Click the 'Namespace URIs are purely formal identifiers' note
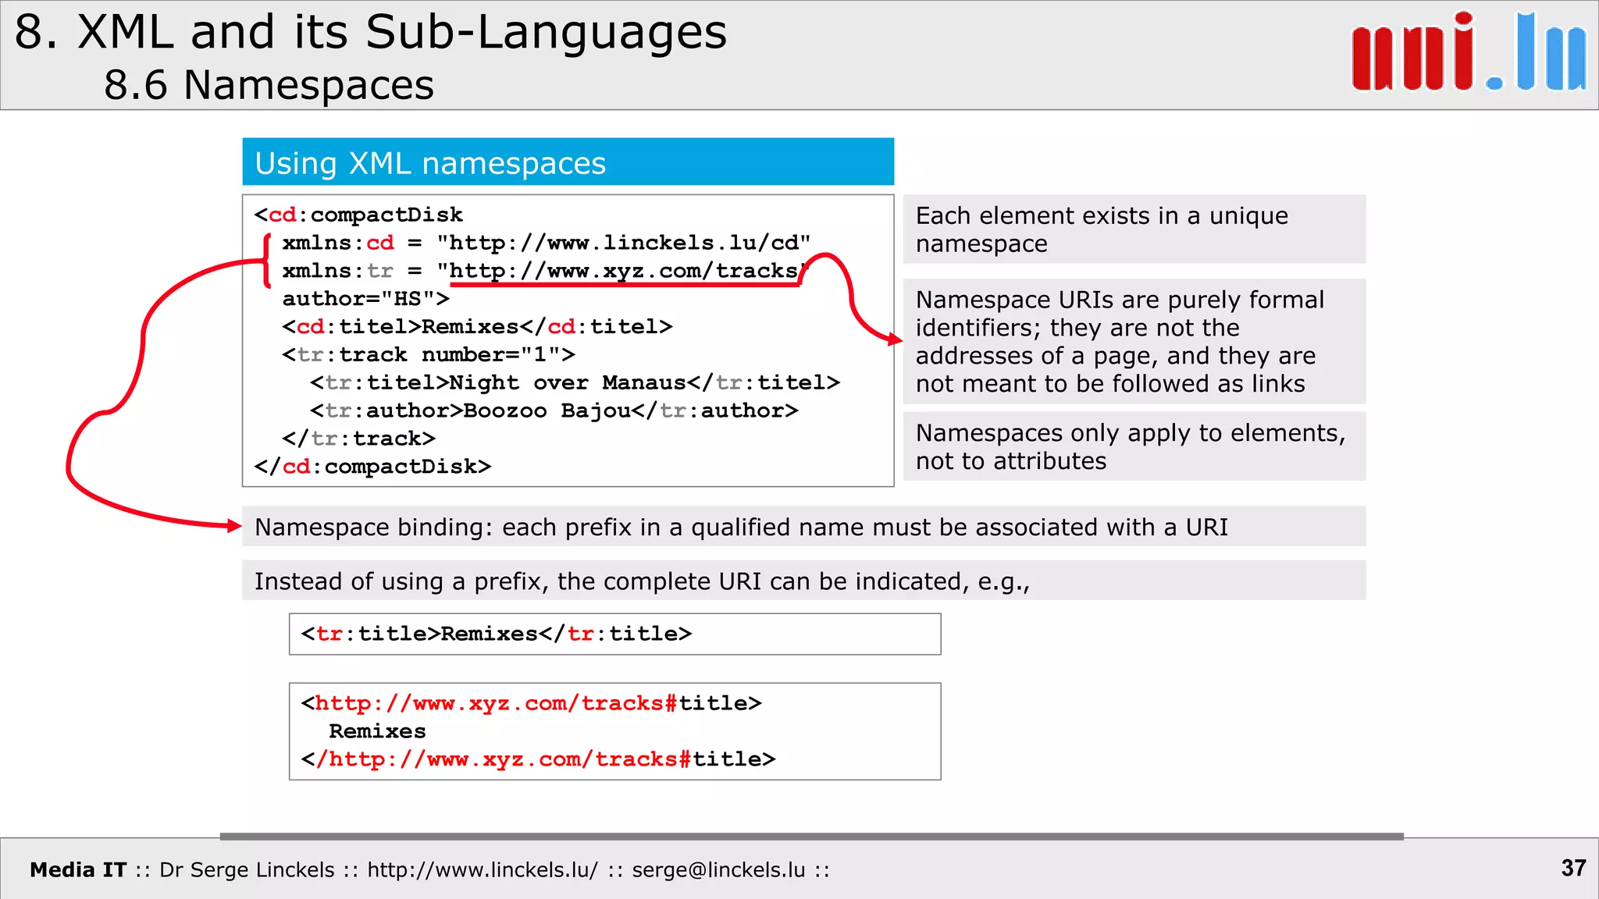This screenshot has height=899, width=1599. [1134, 342]
